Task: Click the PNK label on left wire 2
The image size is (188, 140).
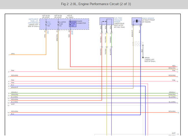Action: point(13,70)
